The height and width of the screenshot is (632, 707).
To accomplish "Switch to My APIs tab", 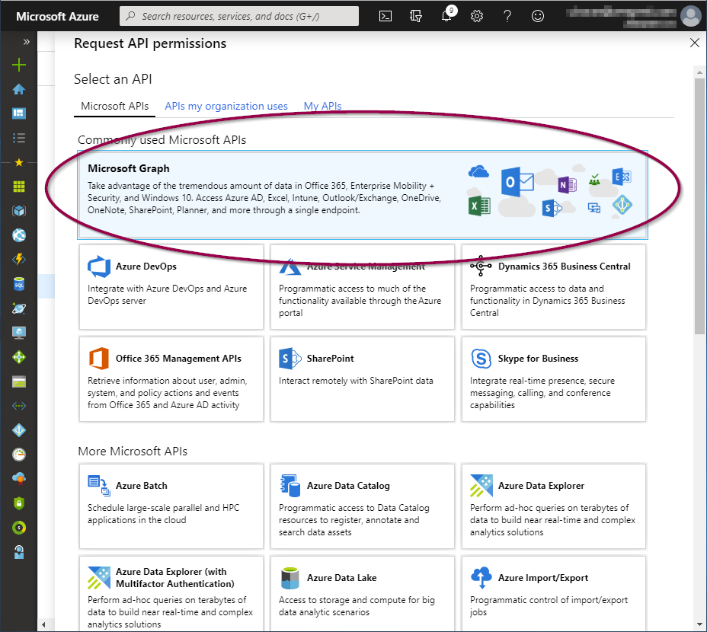I will (322, 107).
